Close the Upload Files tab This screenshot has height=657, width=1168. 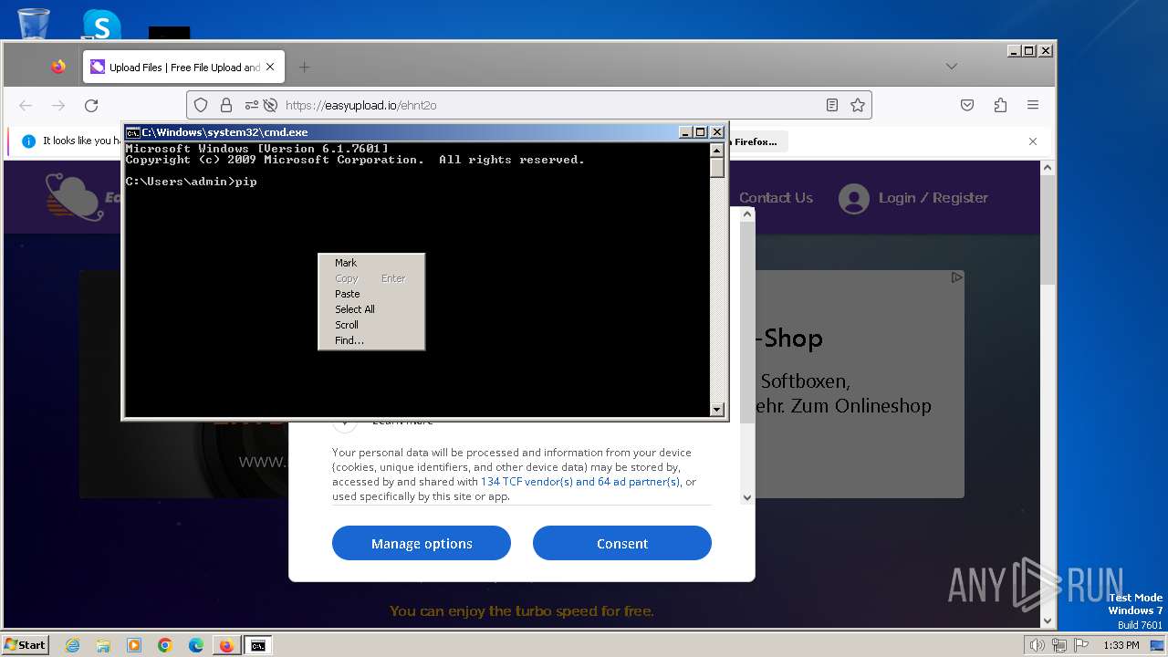tap(270, 67)
